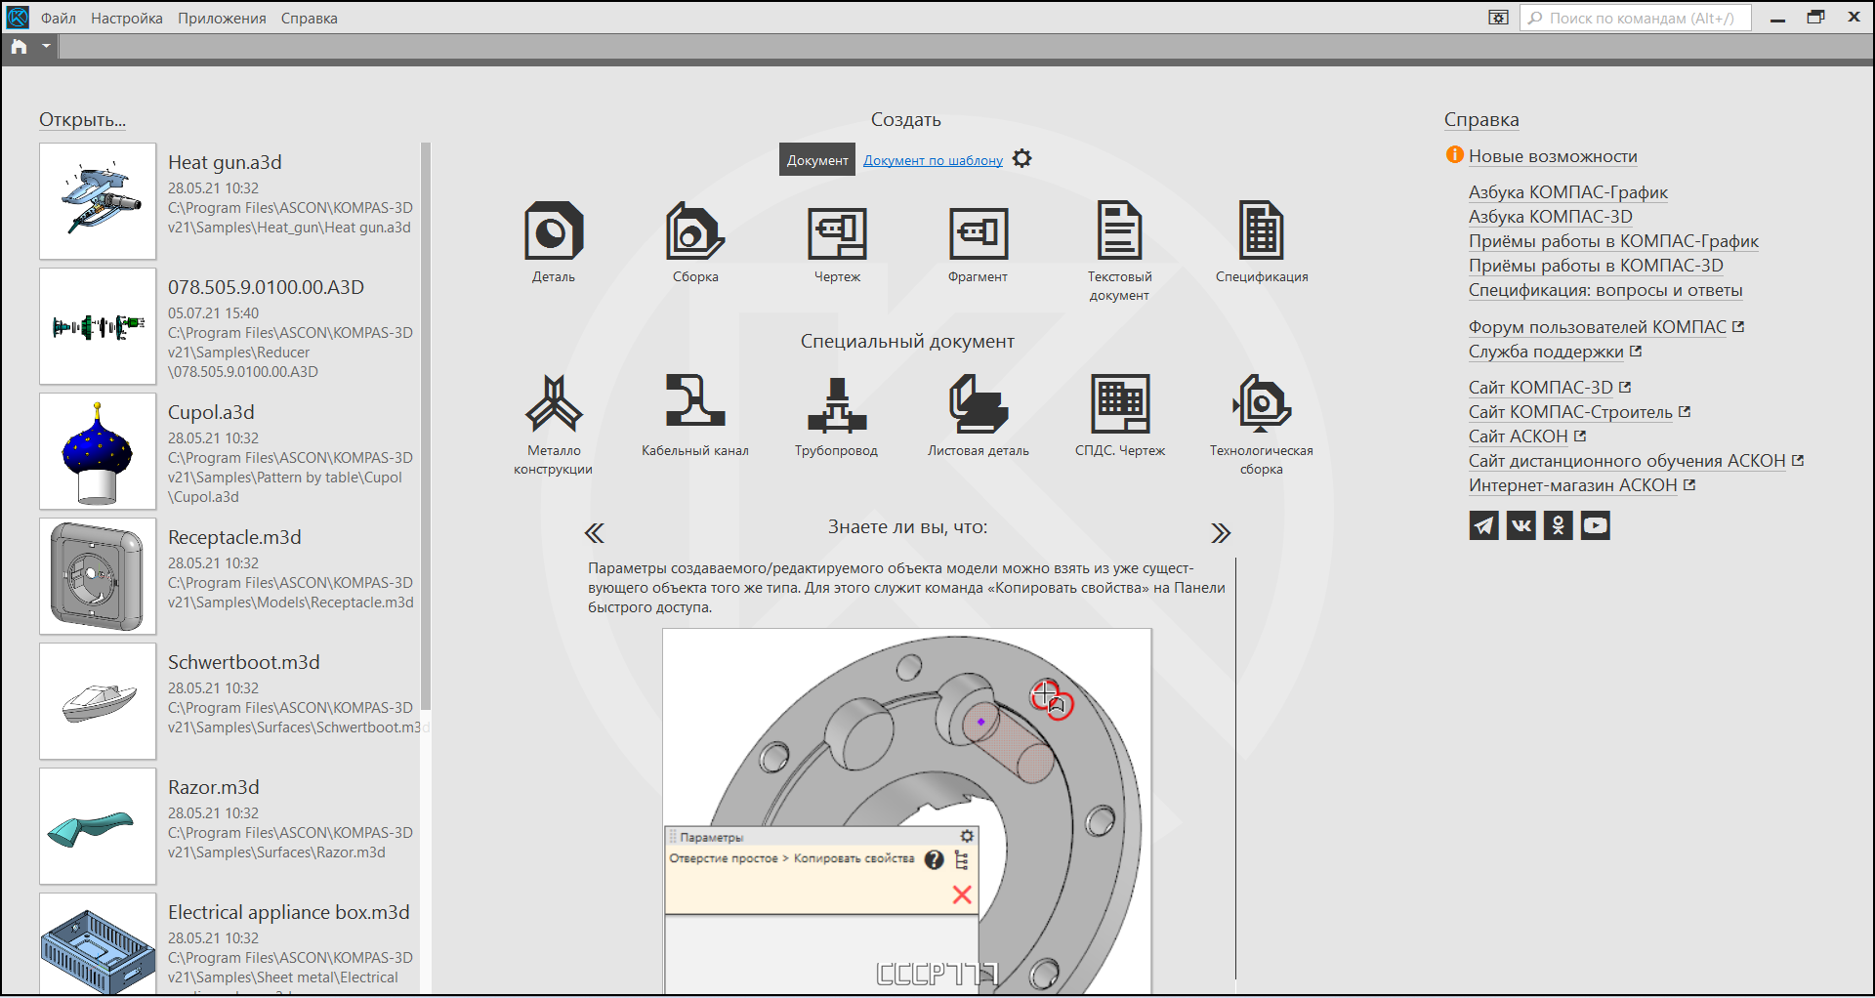
Task: Expand the dropdown arrow beside the home icon
Action: pyautogui.click(x=46, y=46)
